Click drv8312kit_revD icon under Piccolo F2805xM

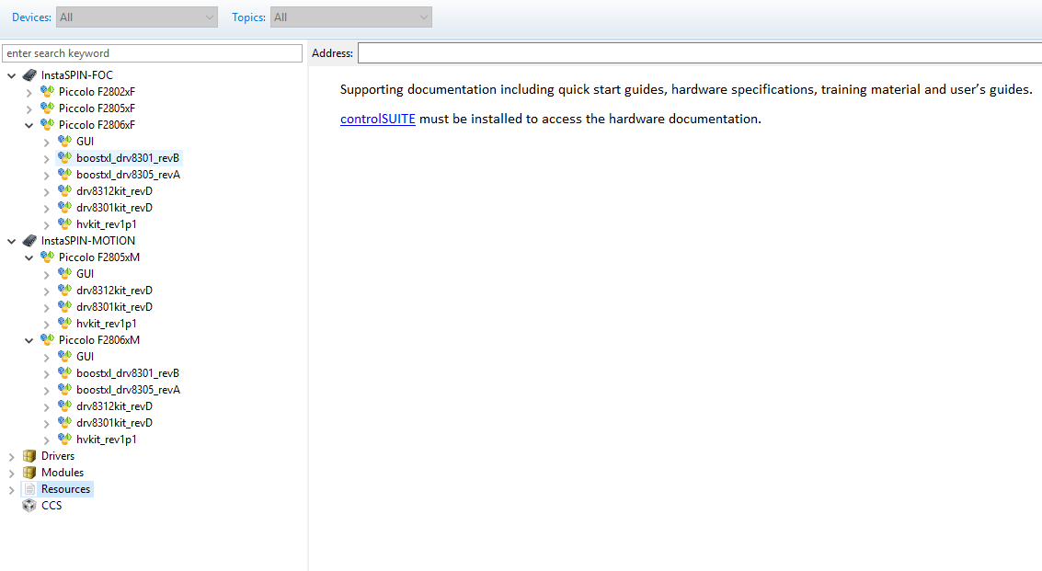pos(64,290)
